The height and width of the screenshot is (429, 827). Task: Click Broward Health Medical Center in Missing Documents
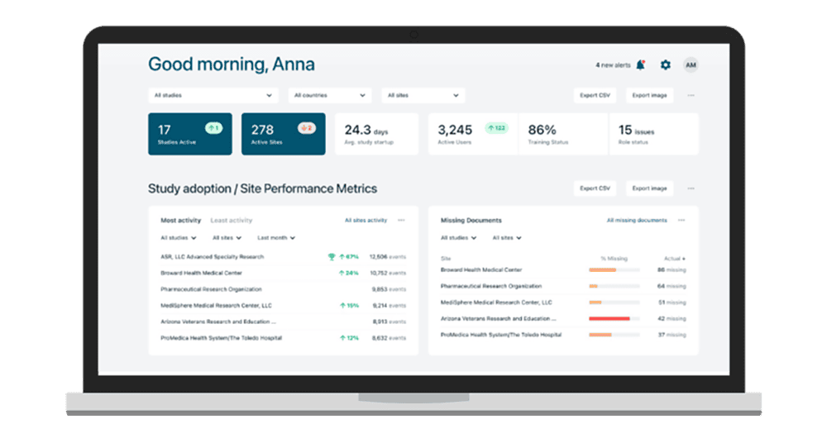pyautogui.click(x=481, y=269)
